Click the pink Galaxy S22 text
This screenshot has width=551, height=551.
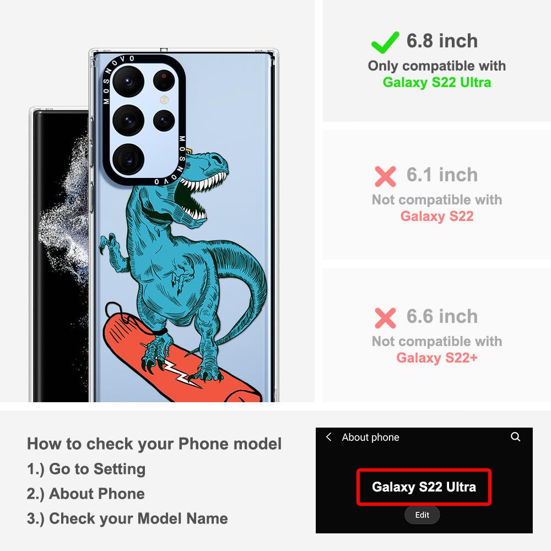437,216
